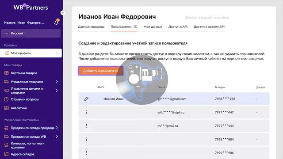Click the Отзывы и вопросы question icon

(x=6, y=99)
